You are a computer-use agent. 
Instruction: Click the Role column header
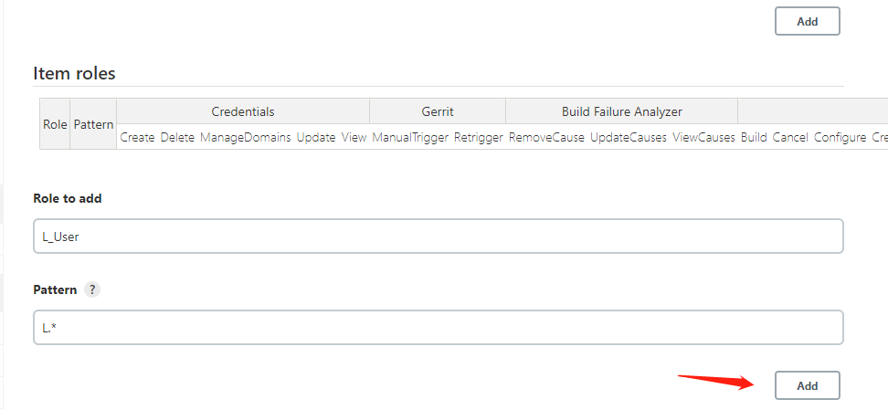[x=55, y=124]
